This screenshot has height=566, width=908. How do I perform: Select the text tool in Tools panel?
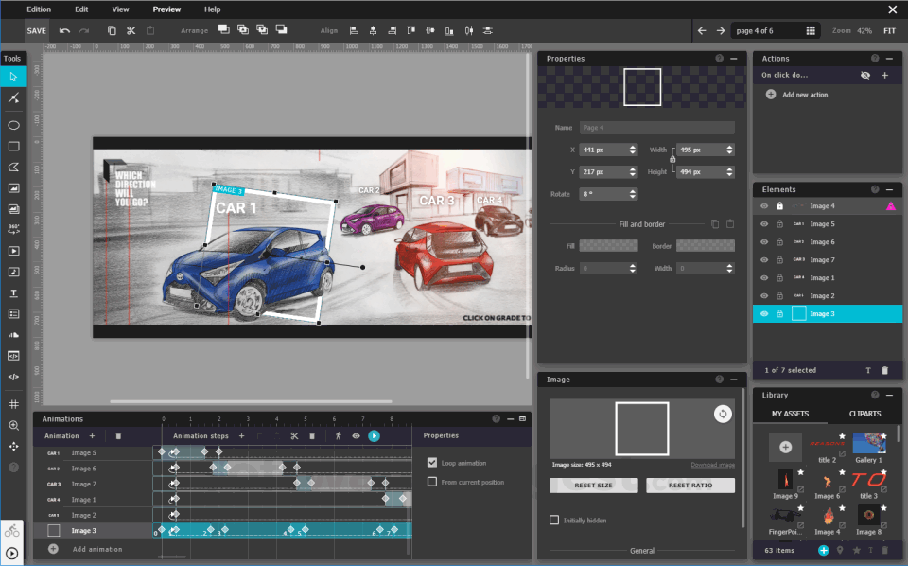coord(14,292)
